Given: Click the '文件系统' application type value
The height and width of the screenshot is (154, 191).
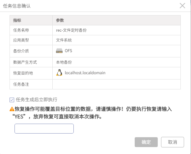Looking at the screenshot, I should coord(64,40).
